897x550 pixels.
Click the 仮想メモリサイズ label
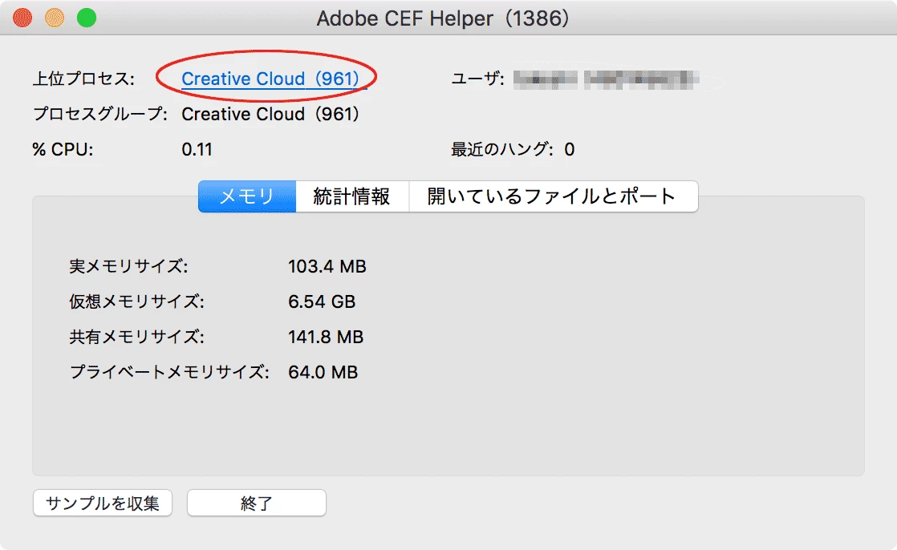(x=136, y=301)
